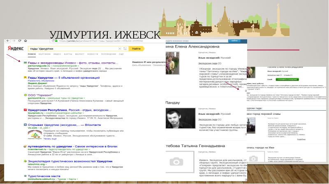Click red favicon beside Удмуртская Республика result
Screen dimensions: 329x184
[x=25, y=110]
